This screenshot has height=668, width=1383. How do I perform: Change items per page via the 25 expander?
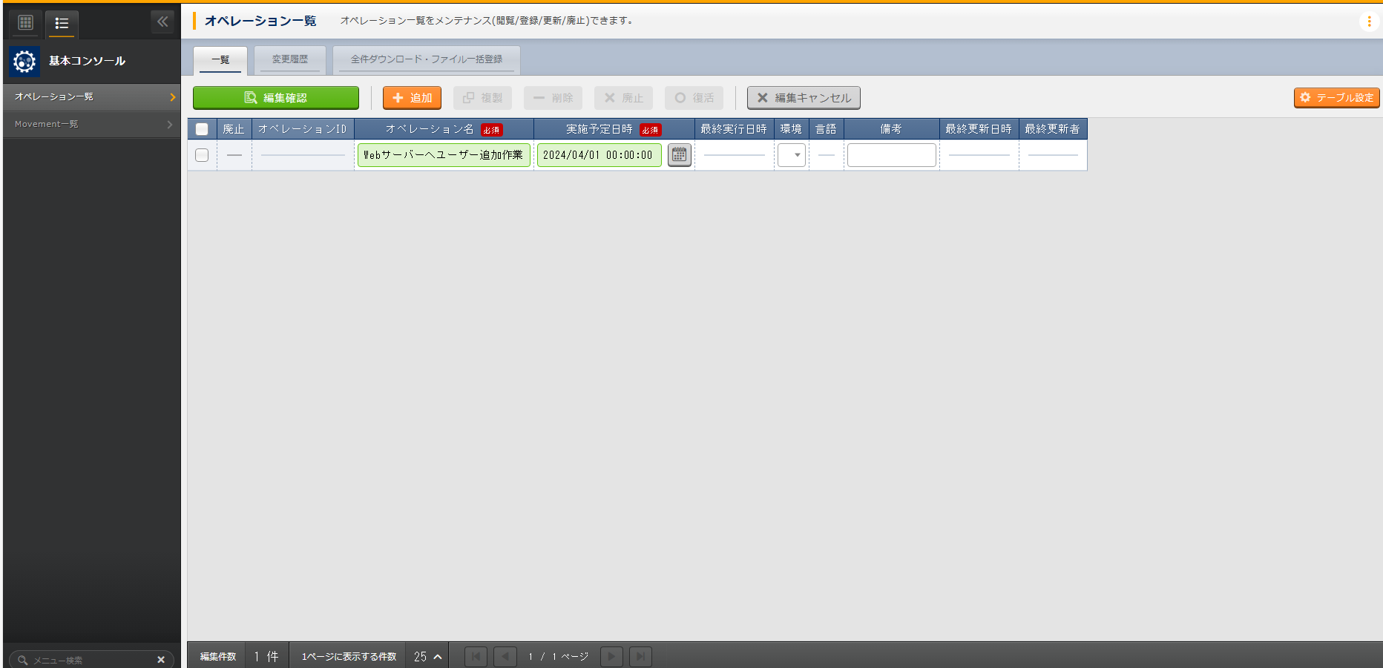427,656
